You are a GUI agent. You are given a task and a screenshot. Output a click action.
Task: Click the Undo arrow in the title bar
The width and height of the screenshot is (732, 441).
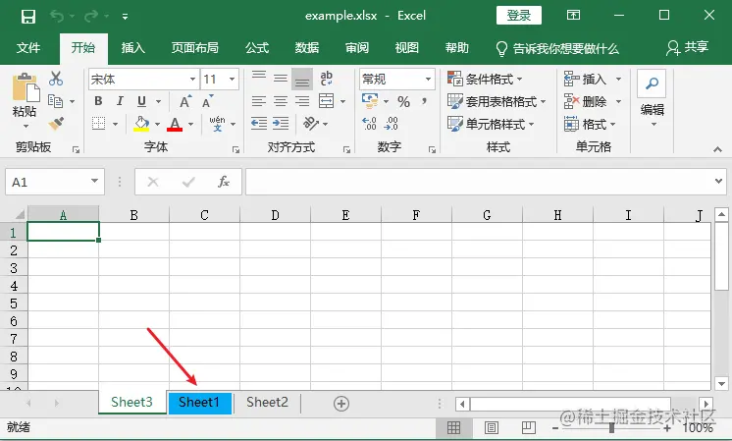tap(57, 17)
